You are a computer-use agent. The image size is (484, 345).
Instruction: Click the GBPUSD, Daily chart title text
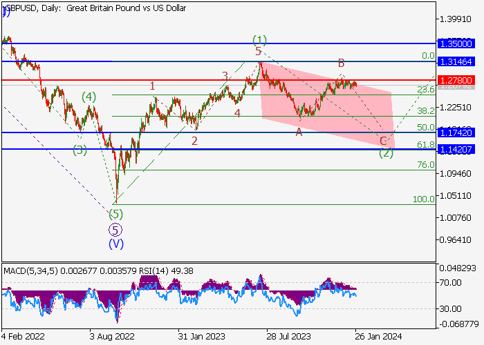pyautogui.click(x=95, y=8)
